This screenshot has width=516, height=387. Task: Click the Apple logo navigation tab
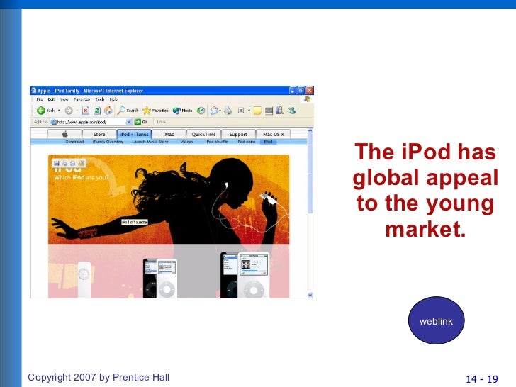[x=64, y=134]
